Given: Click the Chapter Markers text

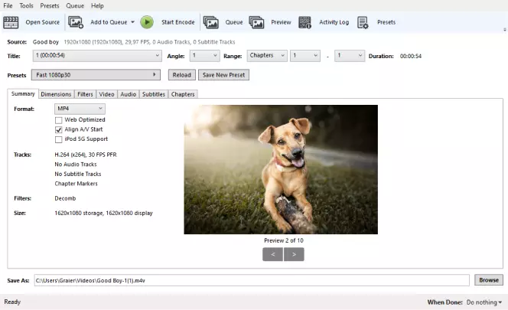Looking at the screenshot, I should point(77,184).
